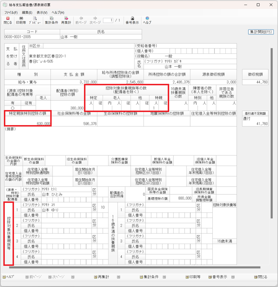This screenshot has height=287, width=278.
Task: Open 集計条件 from the toolbar
Action: point(51,20)
